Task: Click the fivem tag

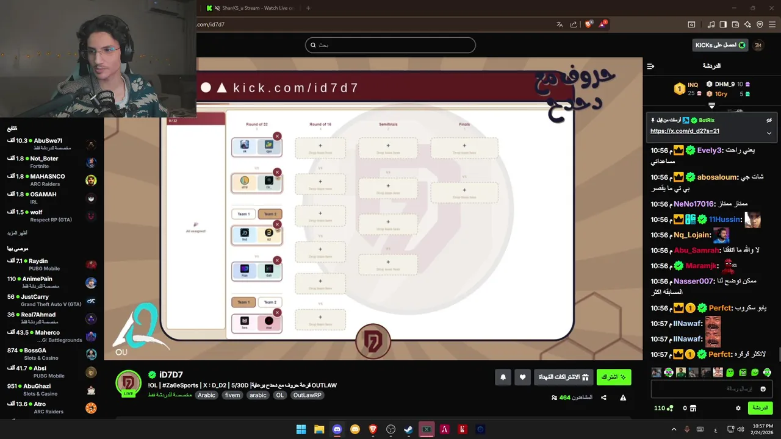Action: tap(232, 395)
